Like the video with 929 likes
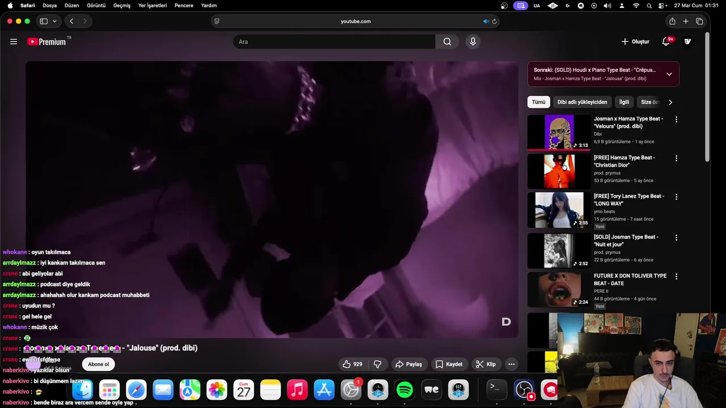The width and height of the screenshot is (726, 408). tap(352, 364)
